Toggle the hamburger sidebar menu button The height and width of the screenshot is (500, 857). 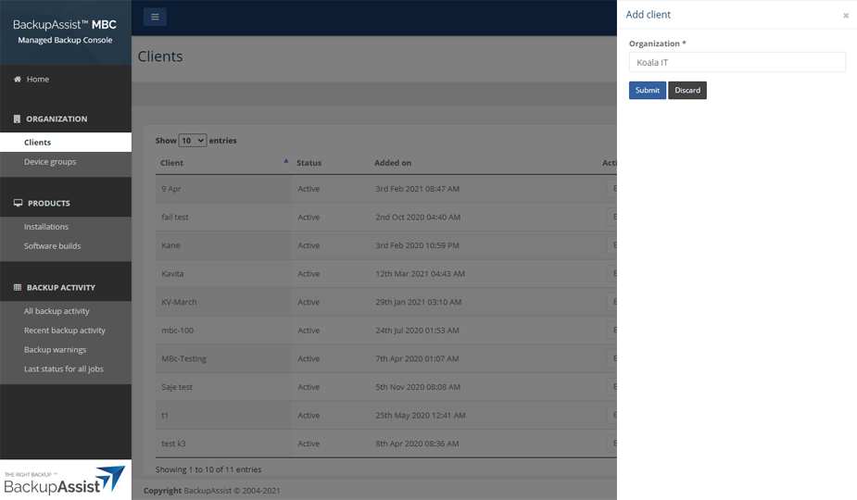[x=155, y=17]
